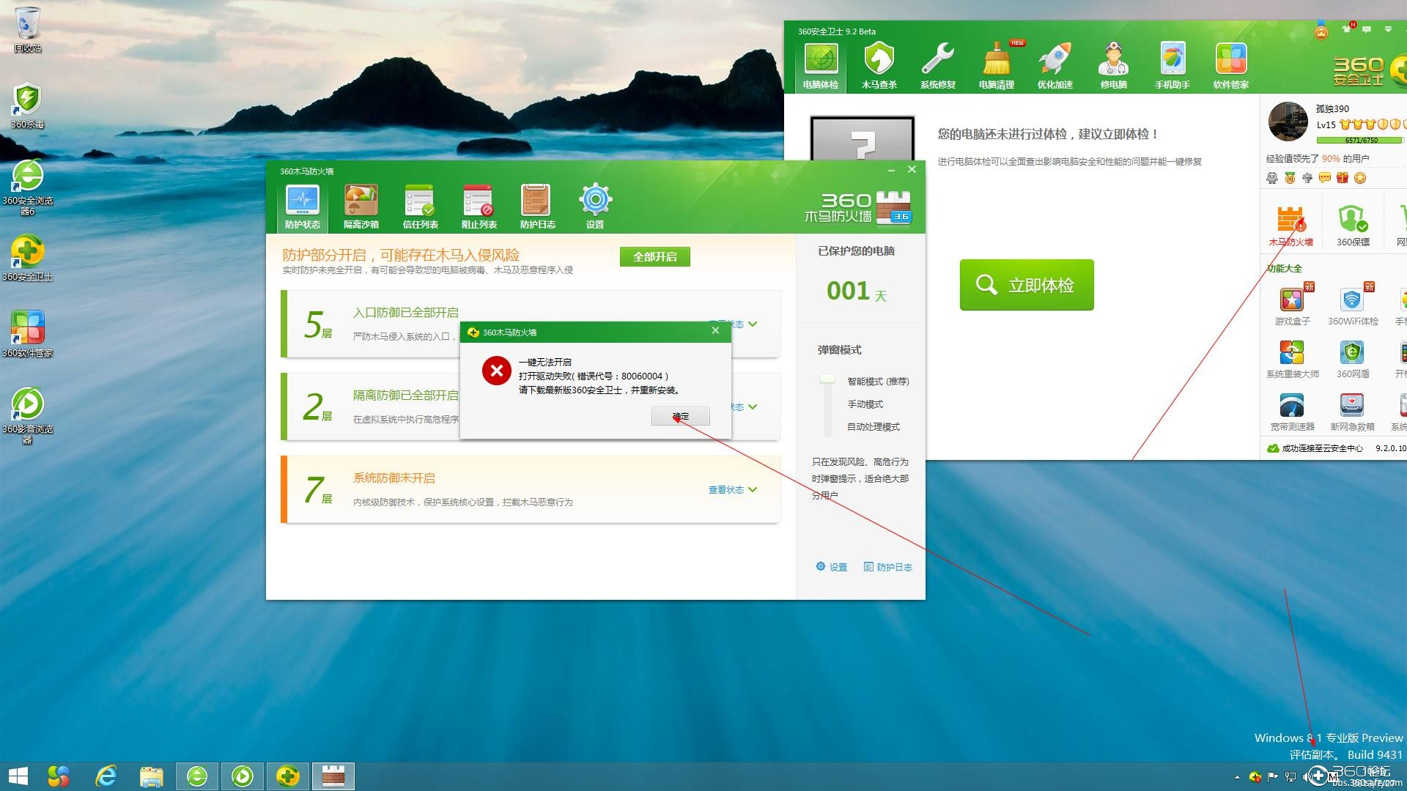1407x791 pixels.
Task: Open 360影音浏览器 desktop shortcut
Action: 28,416
